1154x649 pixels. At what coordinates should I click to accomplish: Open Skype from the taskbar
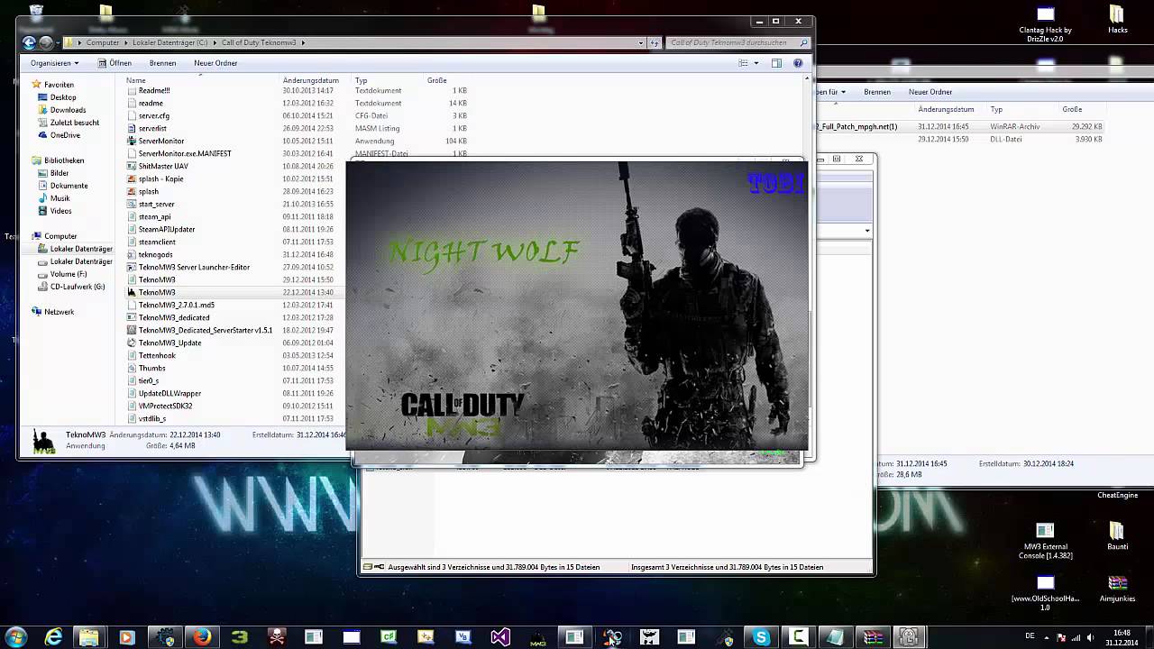[762, 637]
